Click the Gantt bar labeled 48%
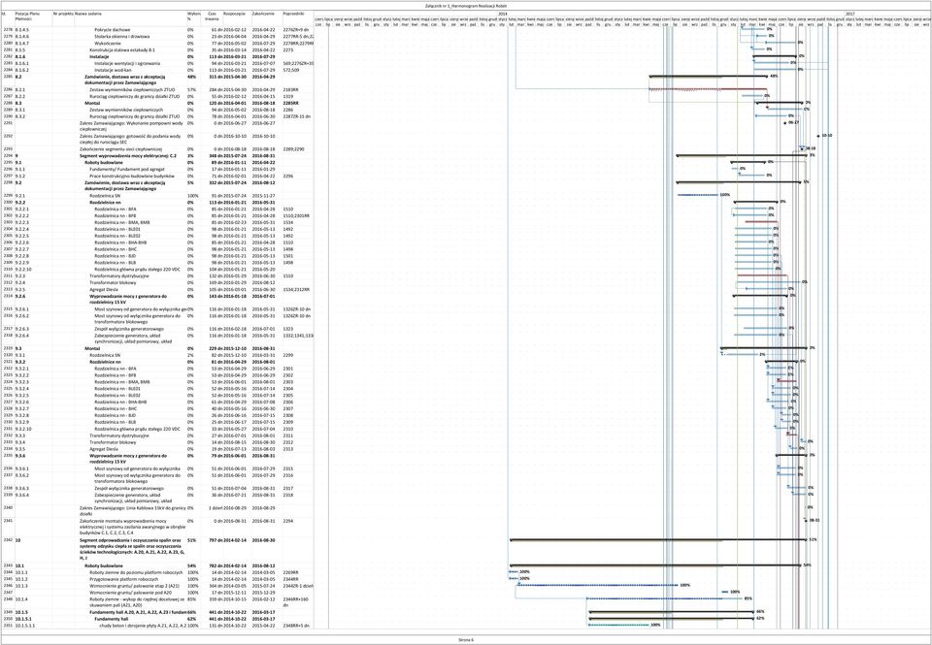932x645 pixels. [709, 76]
